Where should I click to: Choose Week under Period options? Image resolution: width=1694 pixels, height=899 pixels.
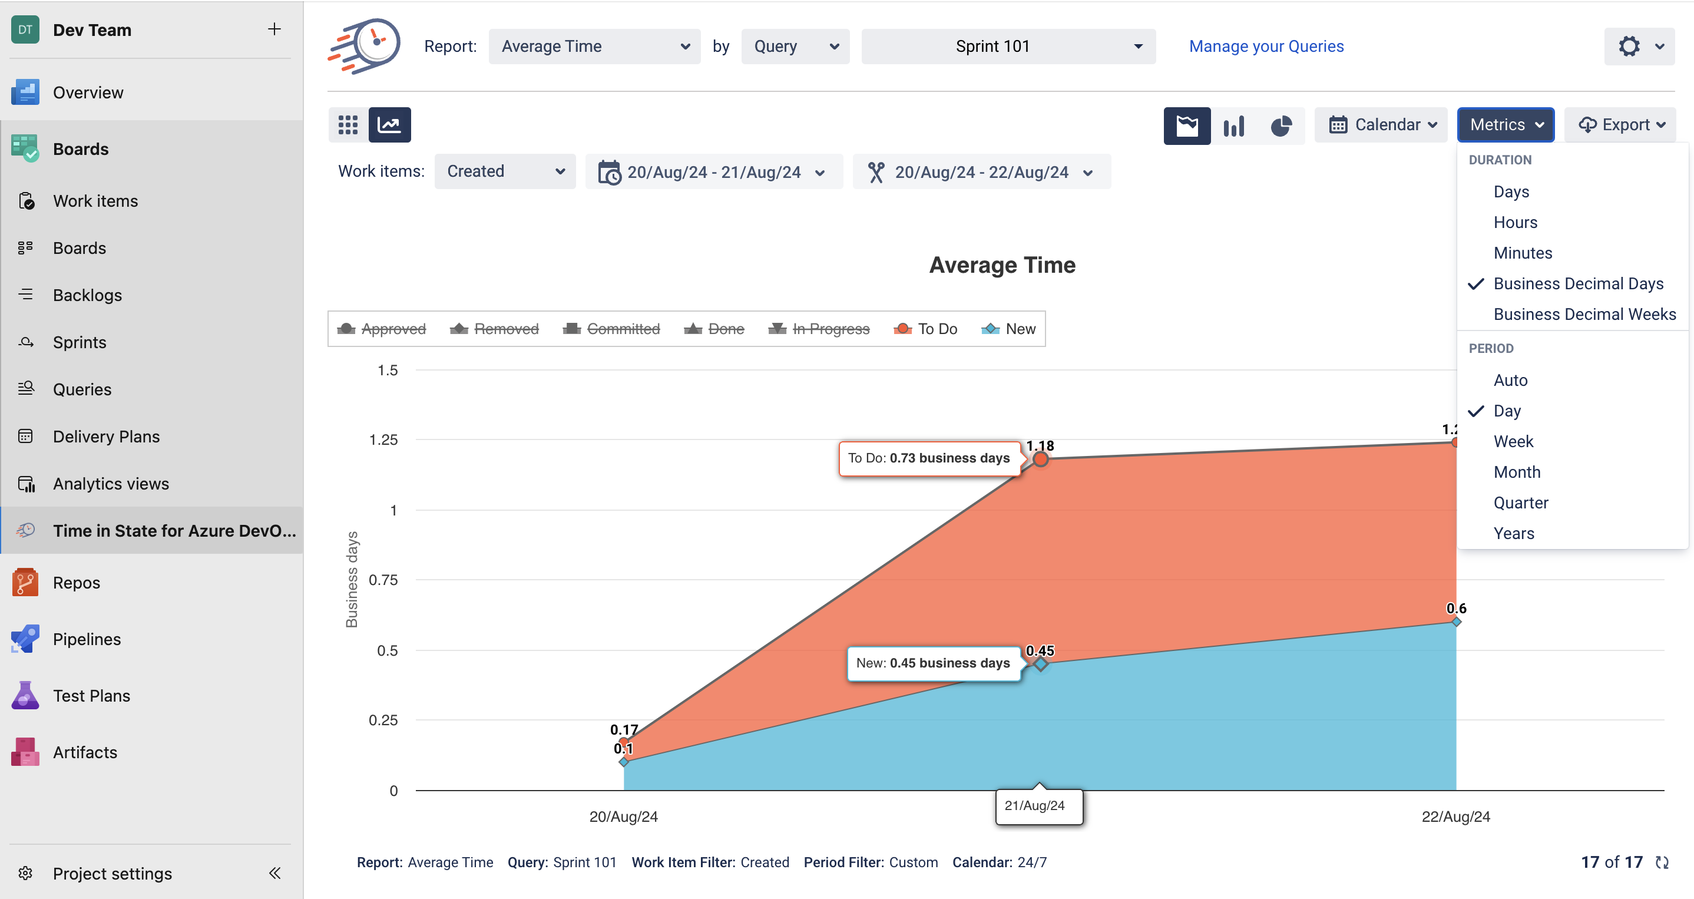[1513, 441]
